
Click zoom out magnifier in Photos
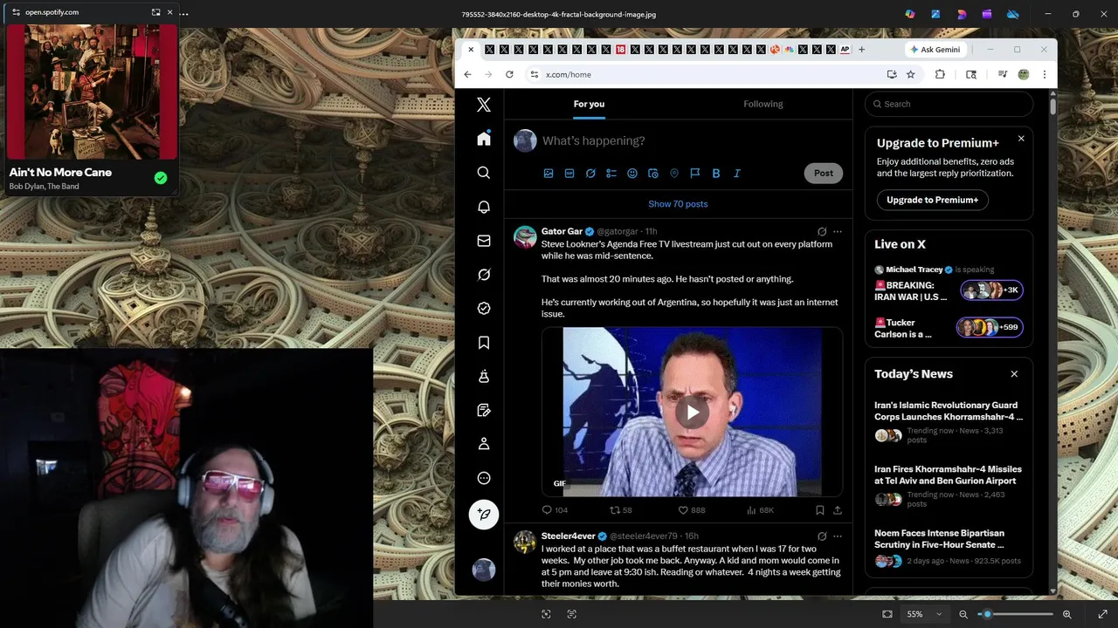pyautogui.click(x=963, y=614)
